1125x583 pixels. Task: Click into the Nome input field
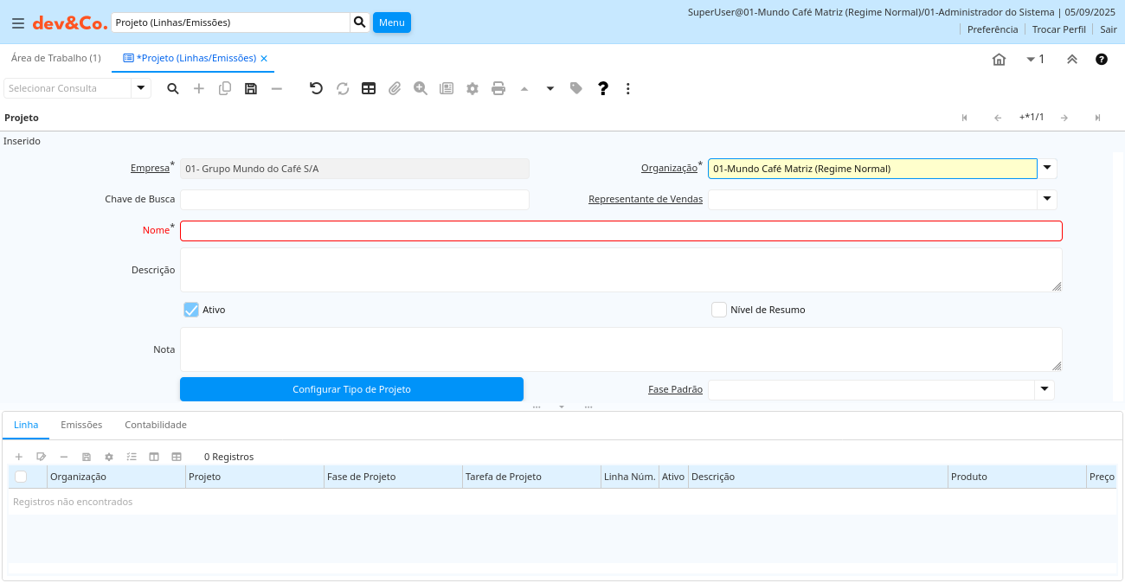tap(620, 231)
